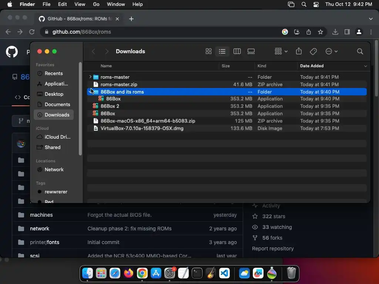
Task: Open the Help menu
Action: 138,4
